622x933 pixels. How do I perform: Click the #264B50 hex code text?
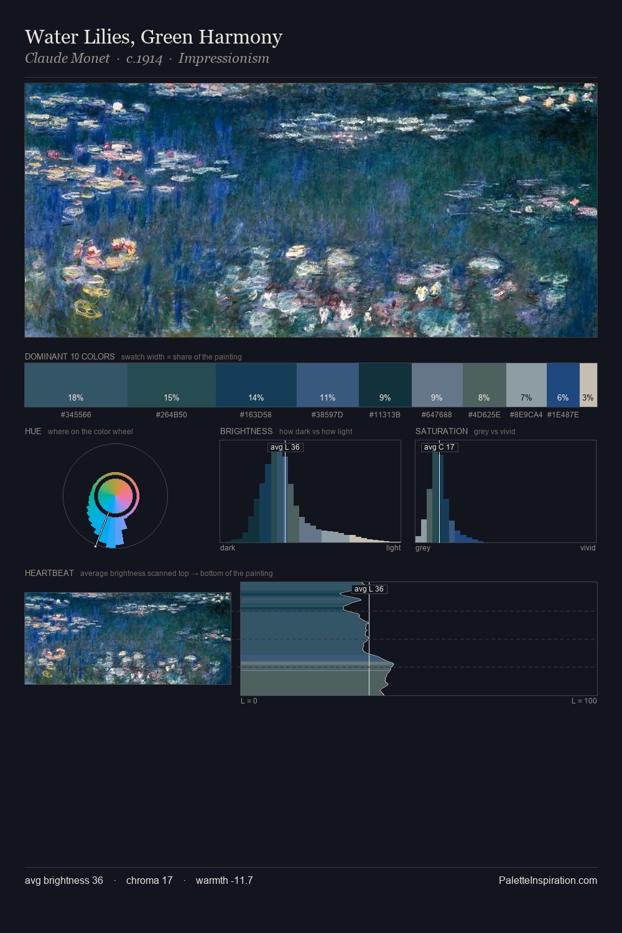click(x=172, y=414)
